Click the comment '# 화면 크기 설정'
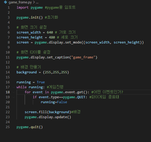 pyautogui.click(x=32, y=27)
